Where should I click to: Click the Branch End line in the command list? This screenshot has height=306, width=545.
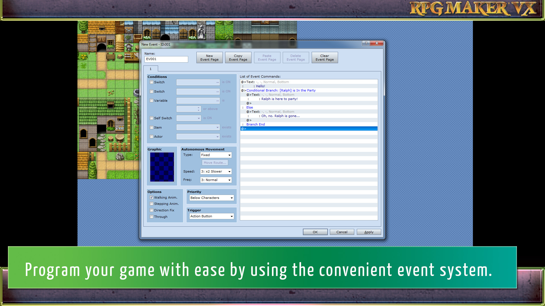[255, 124]
